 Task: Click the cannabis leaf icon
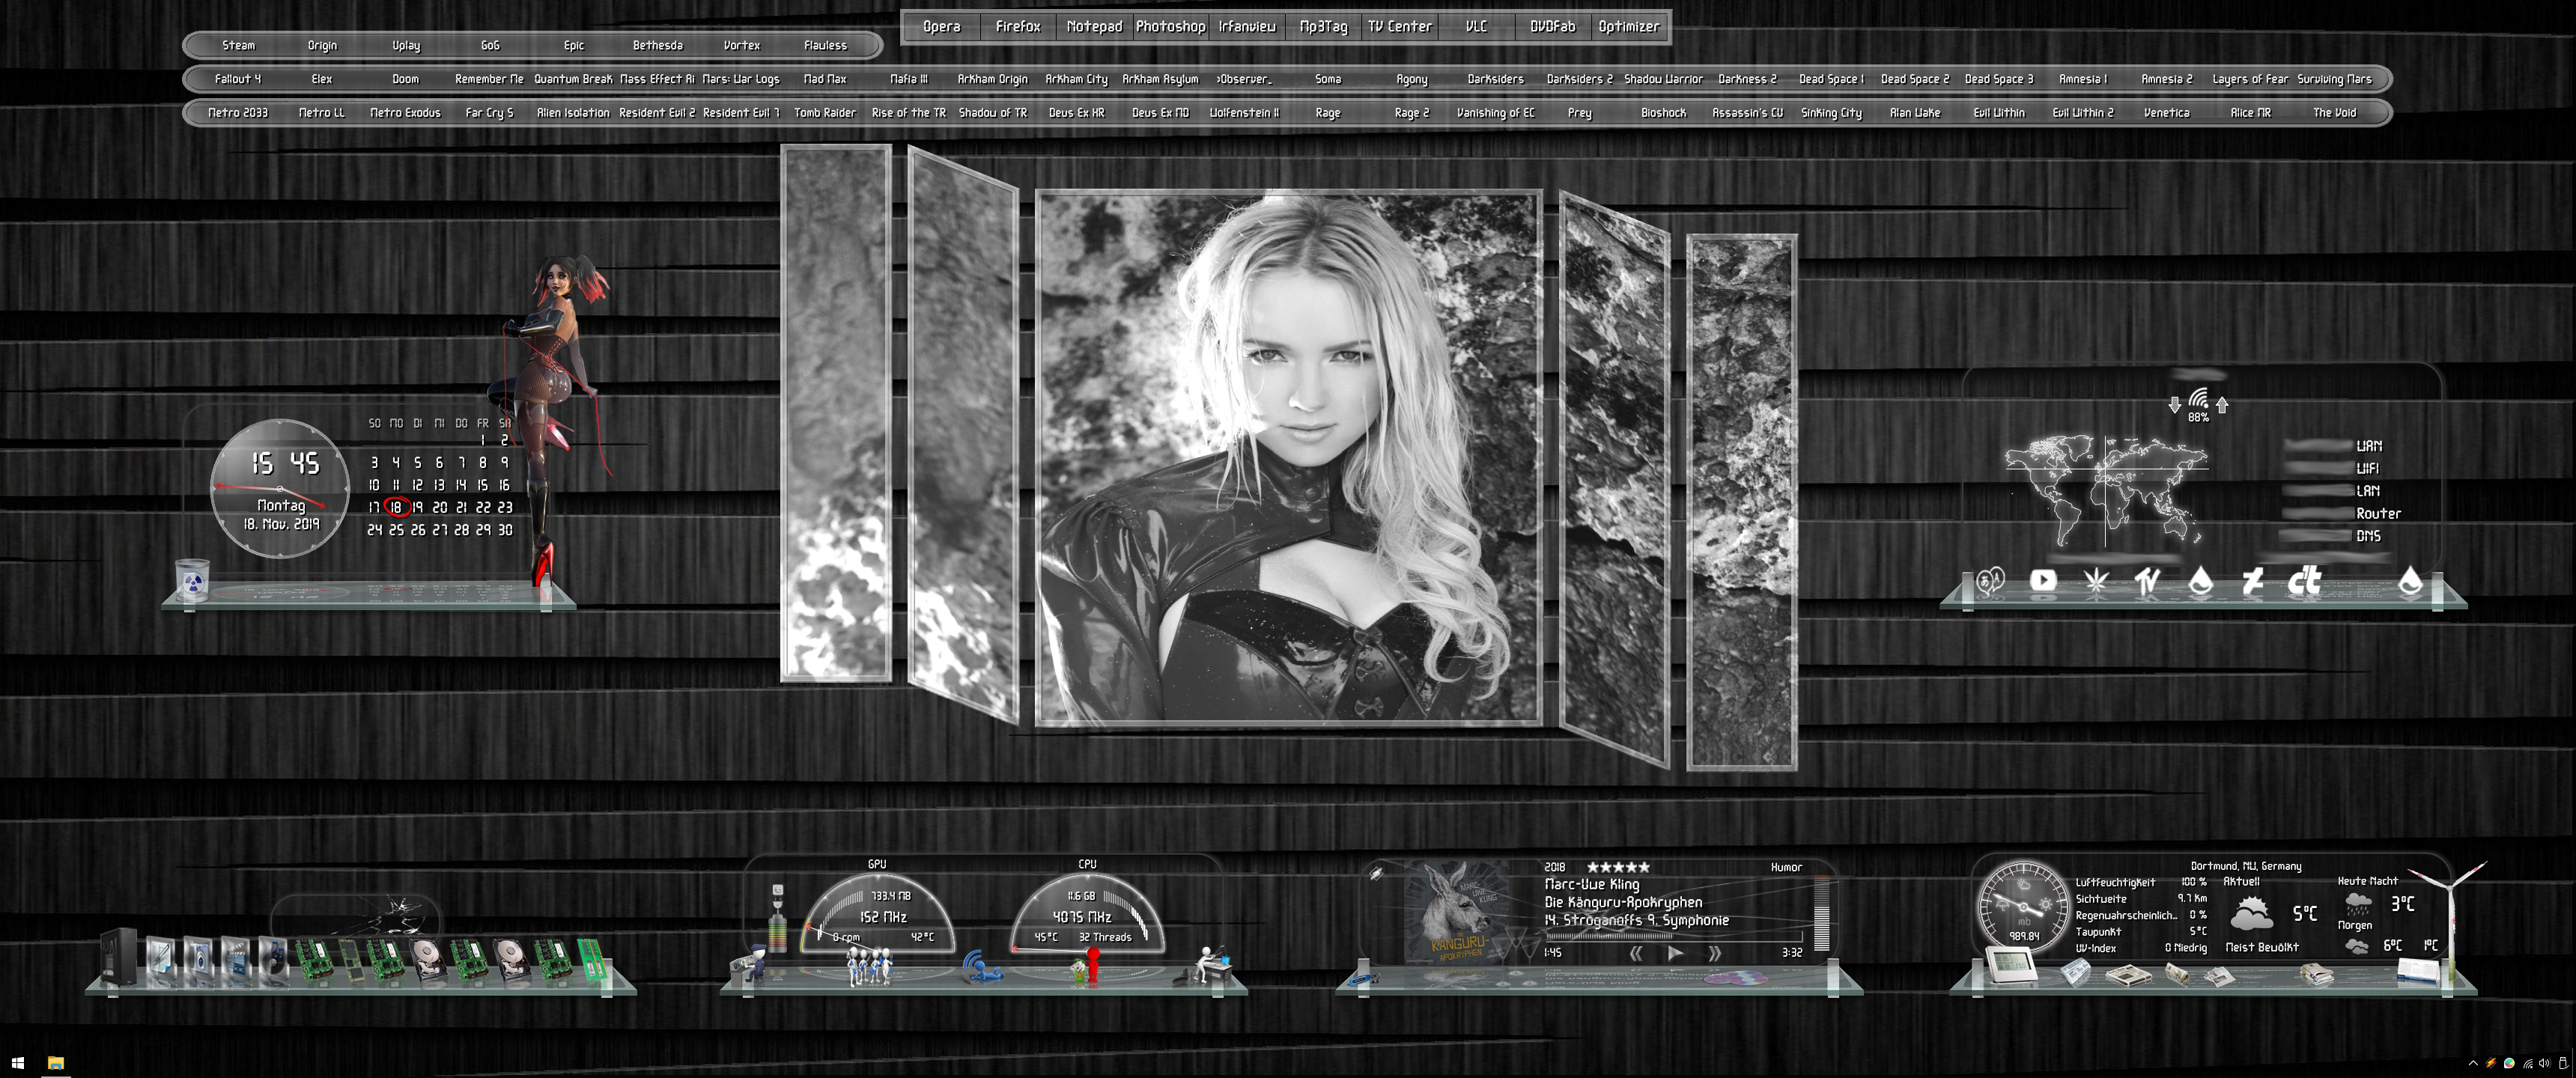pyautogui.click(x=2095, y=580)
